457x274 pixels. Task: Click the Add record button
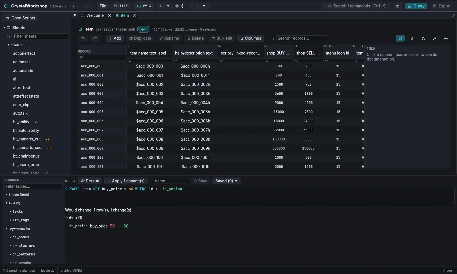pyautogui.click(x=115, y=38)
